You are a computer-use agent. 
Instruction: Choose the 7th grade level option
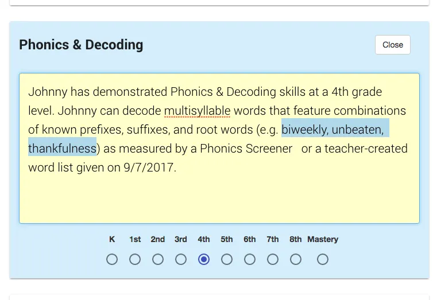tap(273, 259)
